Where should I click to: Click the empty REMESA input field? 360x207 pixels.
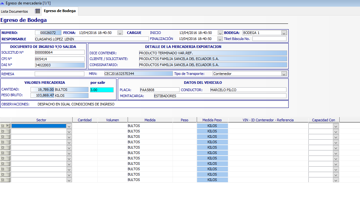click(60, 74)
